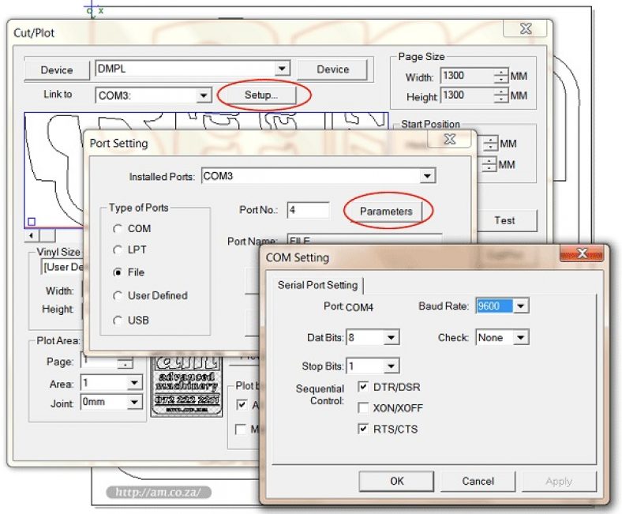Choose the USB port type option
The height and width of the screenshot is (514, 622).
click(118, 321)
